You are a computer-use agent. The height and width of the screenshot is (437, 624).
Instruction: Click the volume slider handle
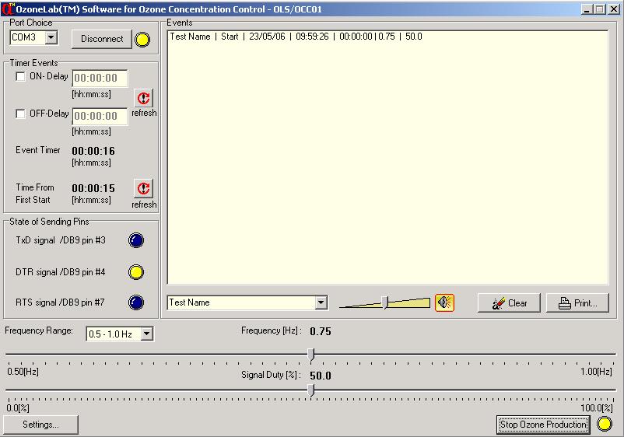(385, 302)
